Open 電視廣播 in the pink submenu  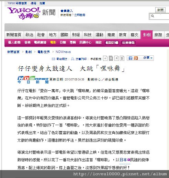[x=40, y=42]
